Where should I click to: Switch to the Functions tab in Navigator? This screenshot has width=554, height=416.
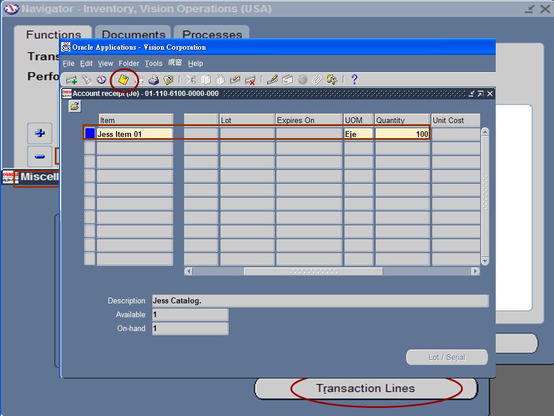pos(53,34)
